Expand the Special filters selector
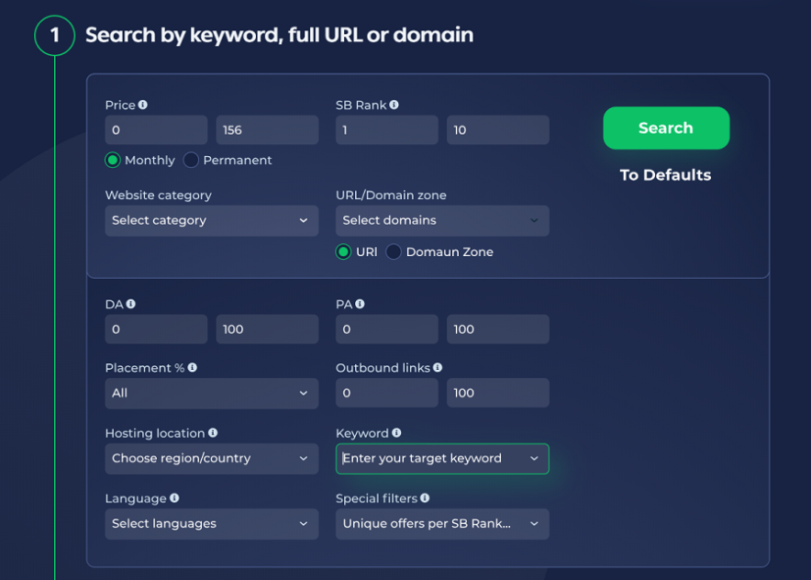811x580 pixels. tap(442, 523)
